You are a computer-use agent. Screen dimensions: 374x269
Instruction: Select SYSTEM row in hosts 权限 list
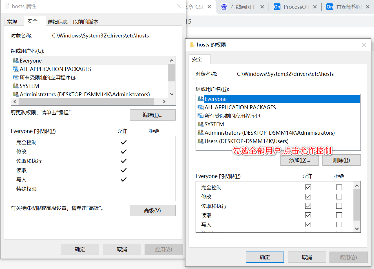coord(278,124)
